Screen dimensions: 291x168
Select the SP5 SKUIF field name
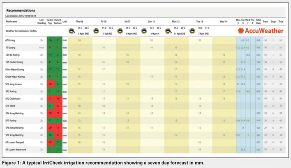[x=11, y=105]
